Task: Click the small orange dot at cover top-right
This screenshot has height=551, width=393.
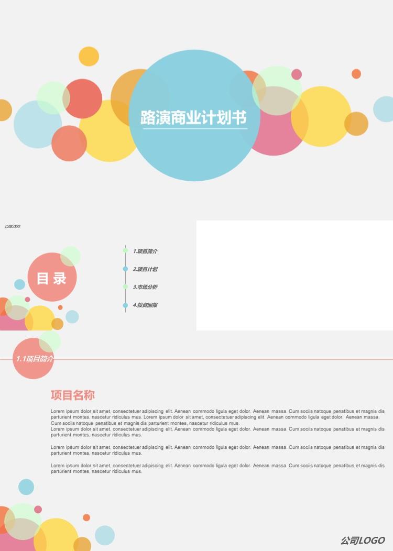Action: (x=356, y=74)
